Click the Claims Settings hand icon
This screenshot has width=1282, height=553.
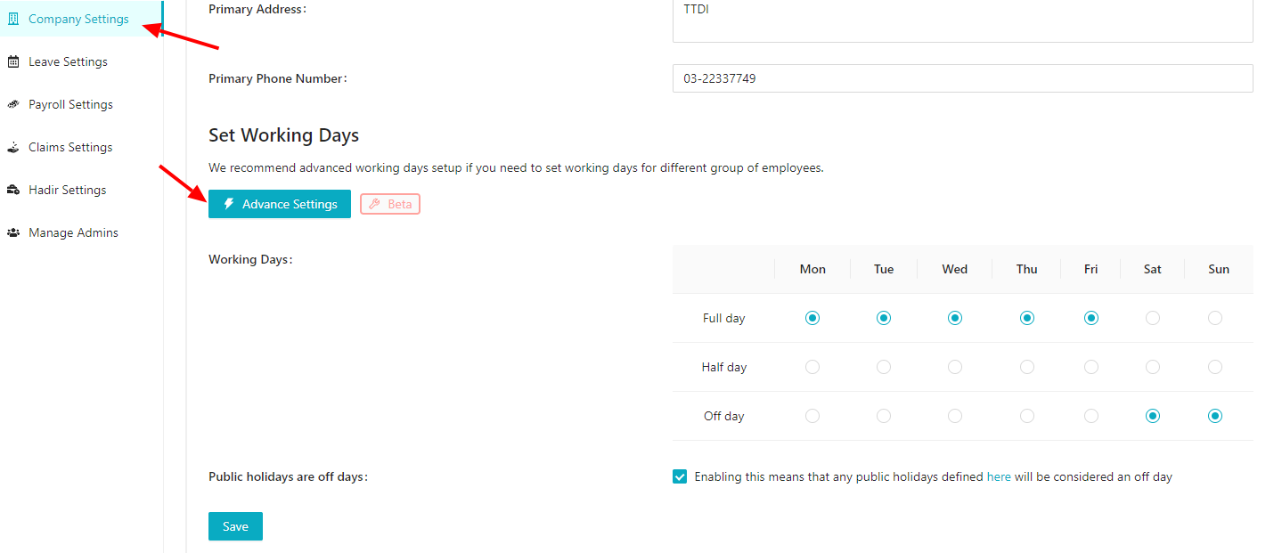(x=12, y=147)
